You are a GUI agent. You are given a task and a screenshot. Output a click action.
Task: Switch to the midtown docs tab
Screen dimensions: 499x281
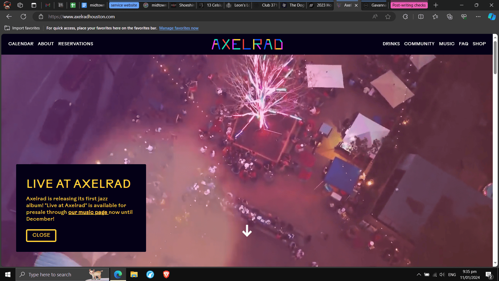pos(94,5)
